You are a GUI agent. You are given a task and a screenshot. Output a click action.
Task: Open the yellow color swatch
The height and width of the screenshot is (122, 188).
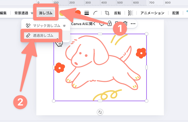pos(62,13)
